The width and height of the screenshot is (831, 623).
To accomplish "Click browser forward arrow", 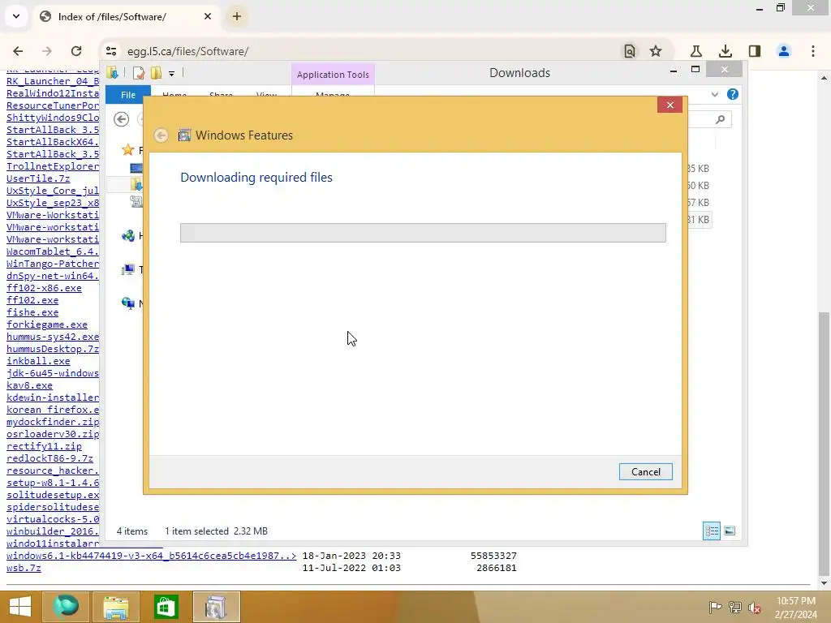I will [x=47, y=51].
